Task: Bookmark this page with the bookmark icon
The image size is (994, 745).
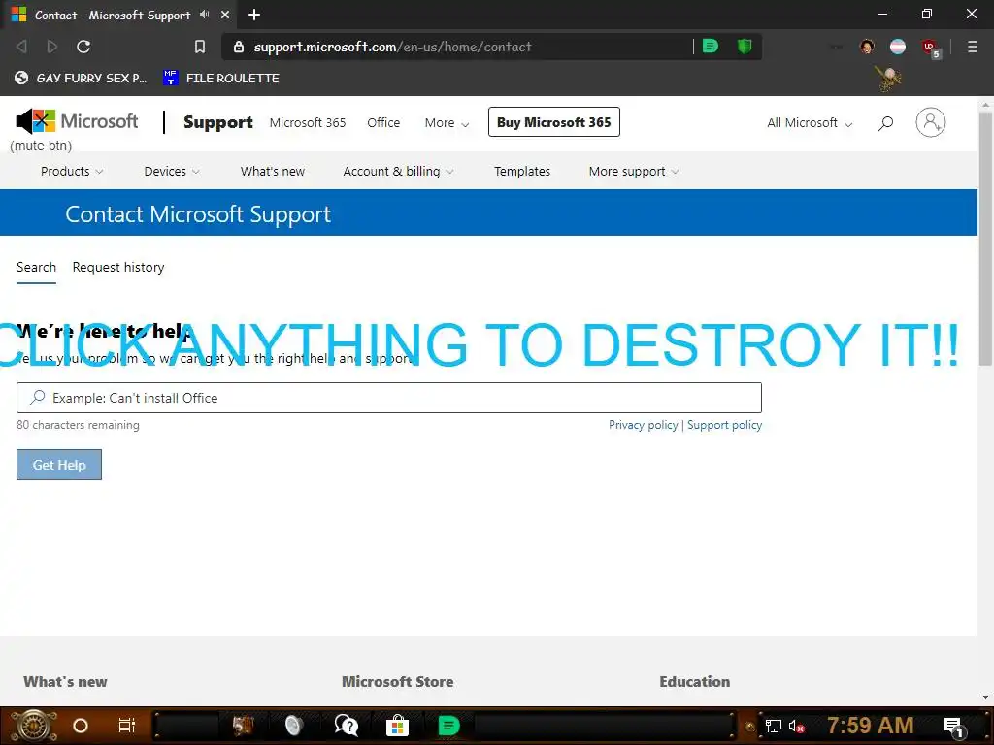Action: click(x=200, y=47)
